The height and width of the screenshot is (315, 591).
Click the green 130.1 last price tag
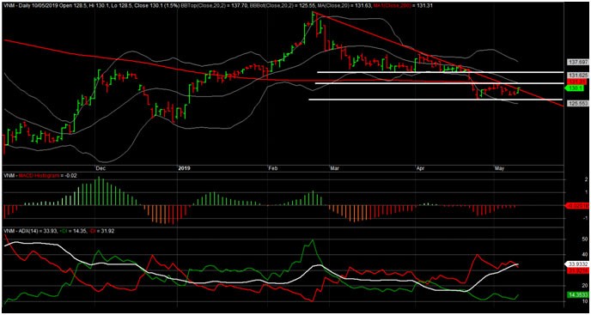point(574,88)
